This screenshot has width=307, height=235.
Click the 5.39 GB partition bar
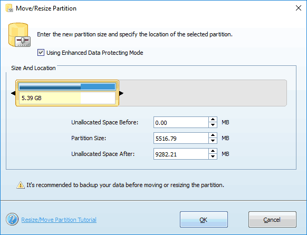point(67,93)
